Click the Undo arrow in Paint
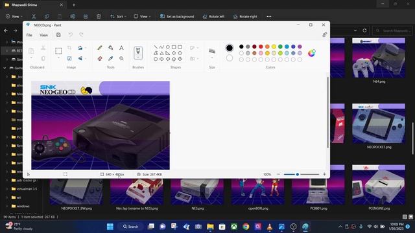This screenshot has height=233, width=415. pyautogui.click(x=71, y=34)
